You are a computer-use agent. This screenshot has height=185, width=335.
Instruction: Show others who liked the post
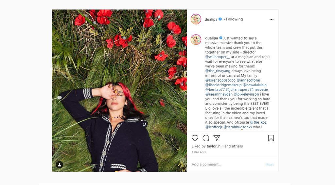[237, 146]
